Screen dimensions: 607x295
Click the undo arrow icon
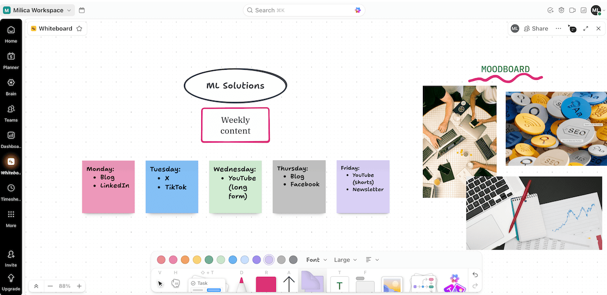(x=475, y=274)
